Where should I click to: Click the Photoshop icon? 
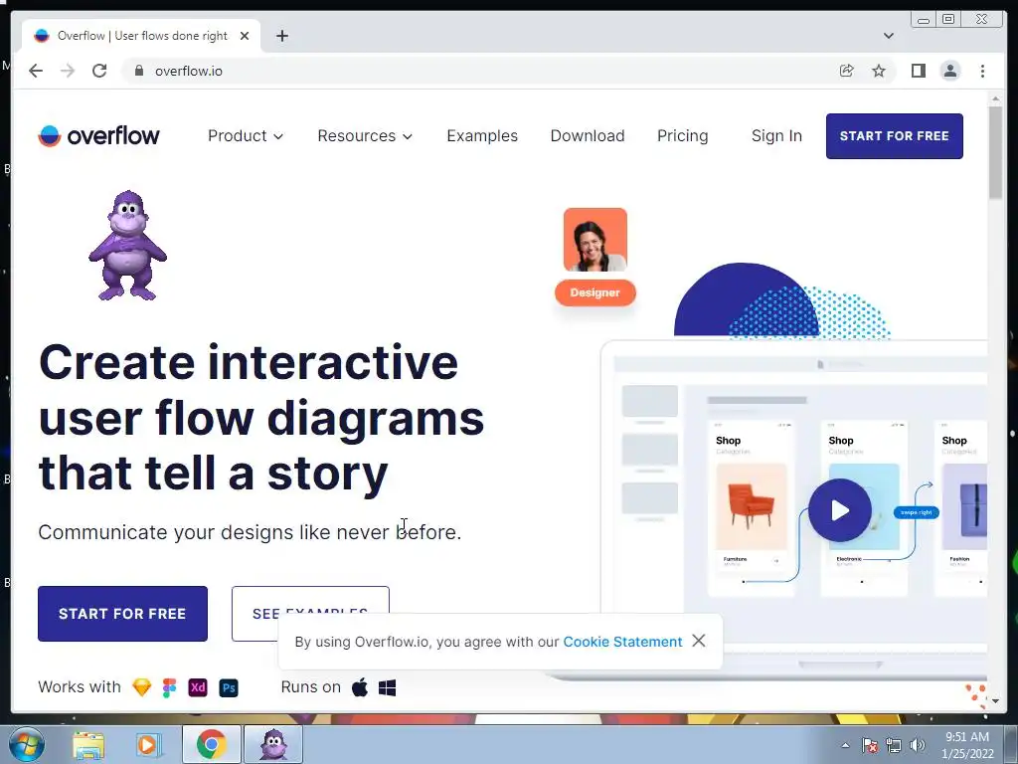coord(229,687)
